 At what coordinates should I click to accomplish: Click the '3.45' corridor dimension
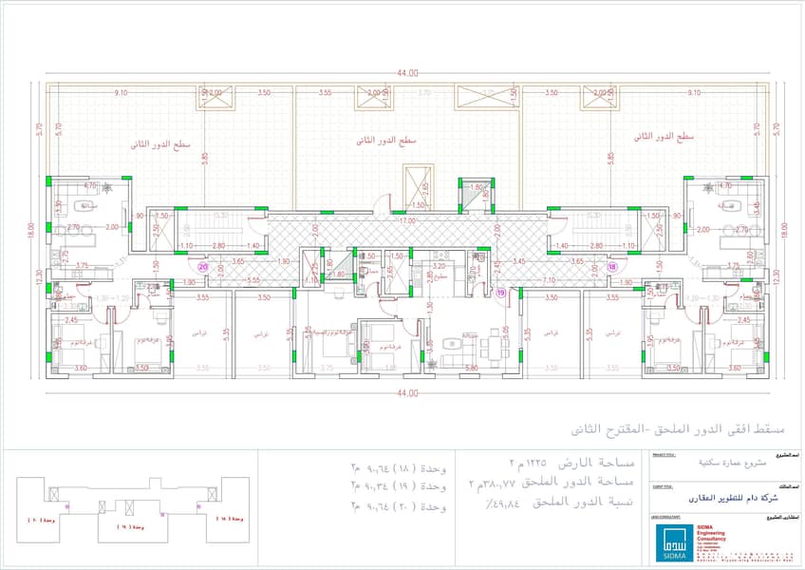click(x=519, y=261)
